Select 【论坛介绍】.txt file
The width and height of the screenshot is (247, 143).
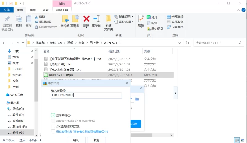pyautogui.click(x=60, y=64)
